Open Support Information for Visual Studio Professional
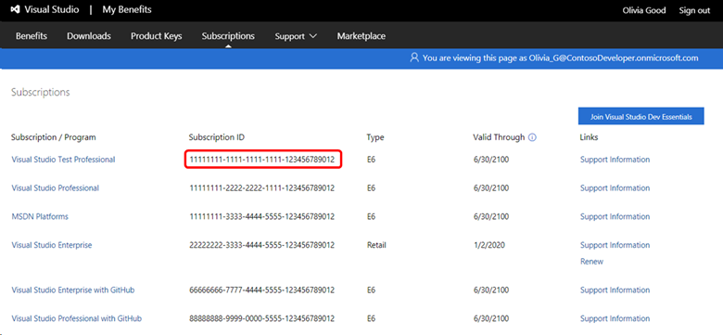The image size is (723, 335). tap(615, 188)
